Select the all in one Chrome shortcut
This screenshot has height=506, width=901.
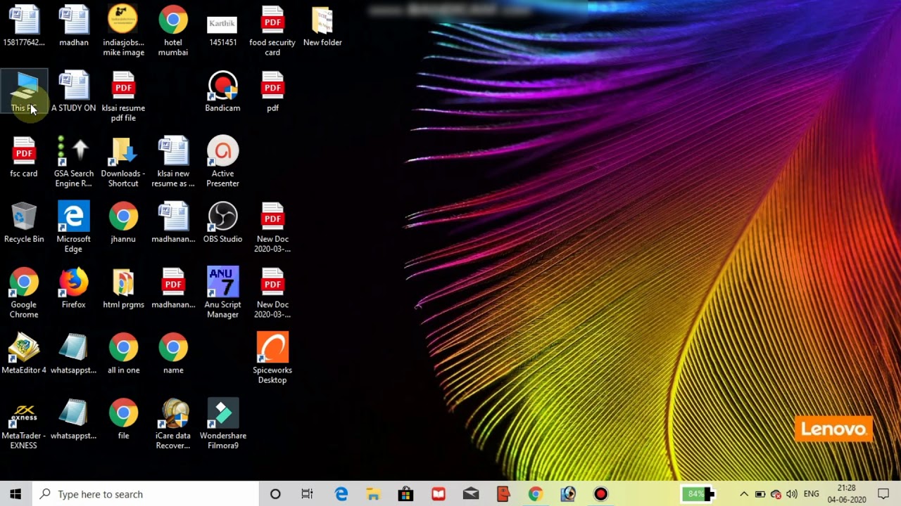click(x=123, y=353)
